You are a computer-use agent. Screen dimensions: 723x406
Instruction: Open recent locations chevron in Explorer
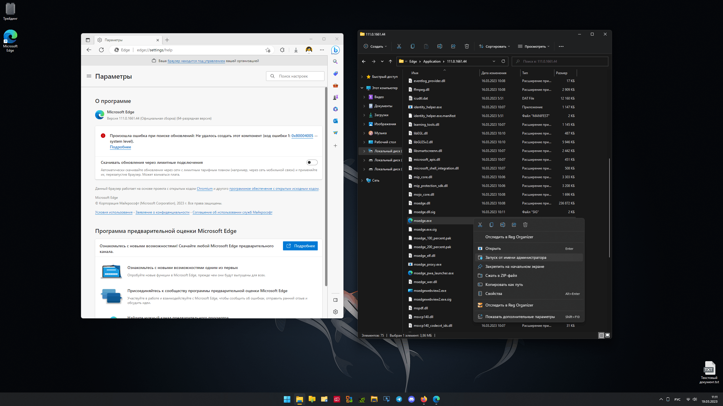tap(382, 61)
